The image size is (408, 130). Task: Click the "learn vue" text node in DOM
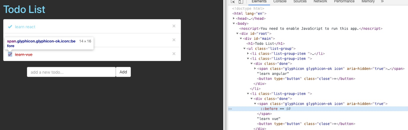(x=269, y=119)
